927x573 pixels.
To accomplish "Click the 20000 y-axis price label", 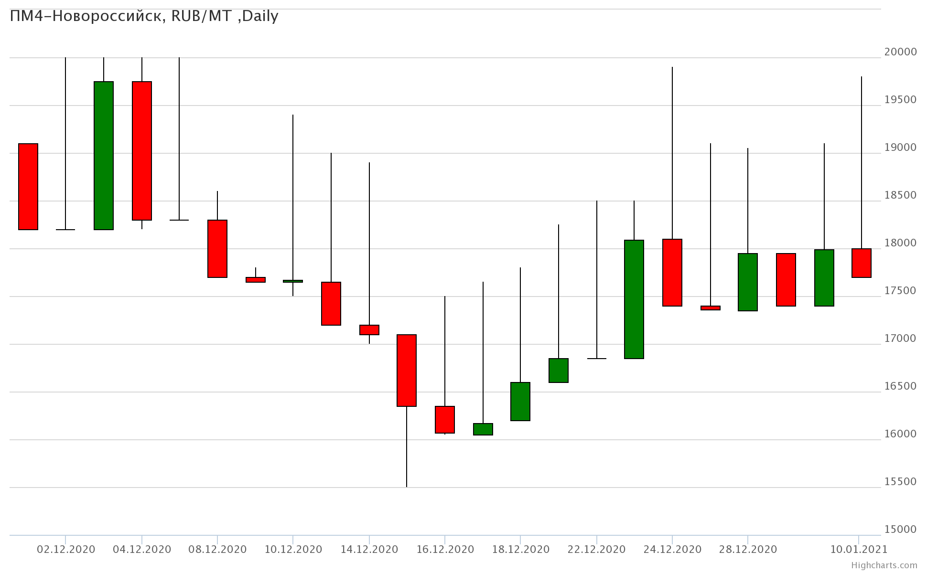I will [x=900, y=52].
